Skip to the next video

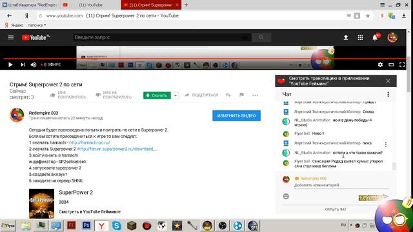click(x=23, y=64)
